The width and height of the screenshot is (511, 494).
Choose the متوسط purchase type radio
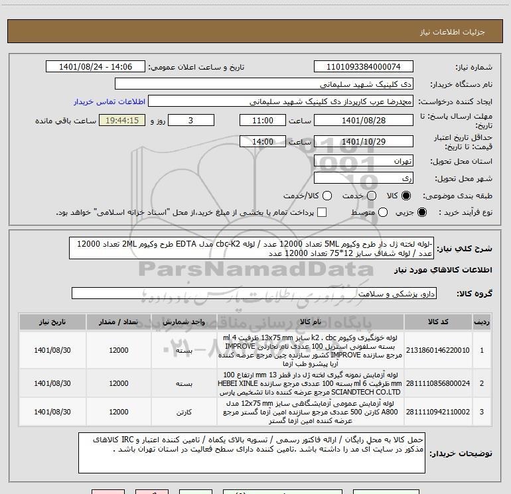click(x=383, y=212)
